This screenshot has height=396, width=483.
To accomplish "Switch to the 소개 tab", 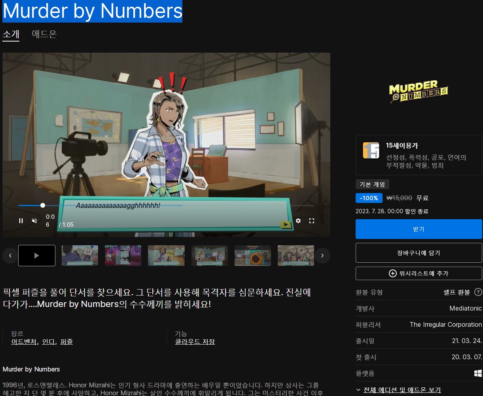I will pos(11,34).
